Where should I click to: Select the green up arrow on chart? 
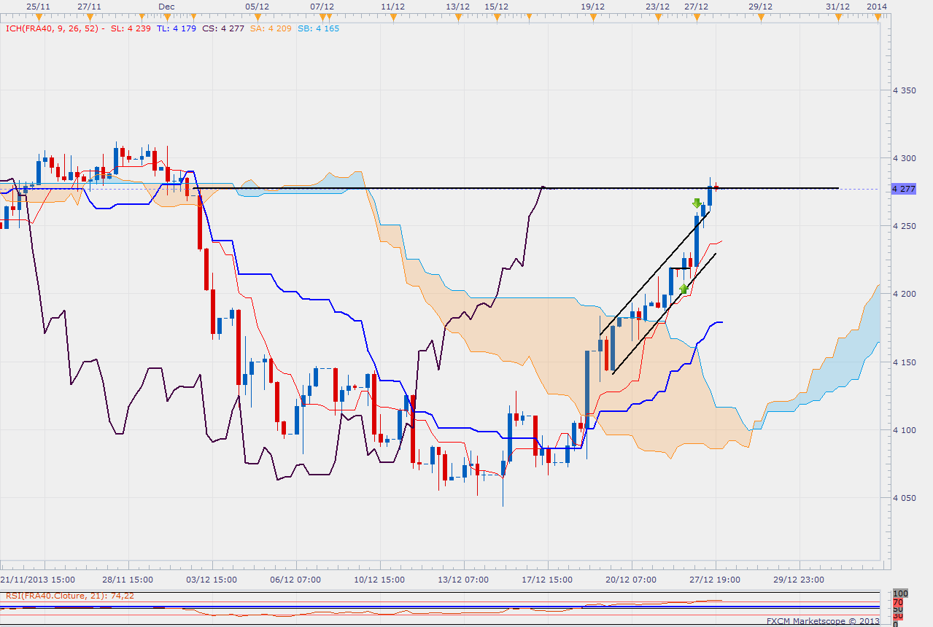(684, 289)
